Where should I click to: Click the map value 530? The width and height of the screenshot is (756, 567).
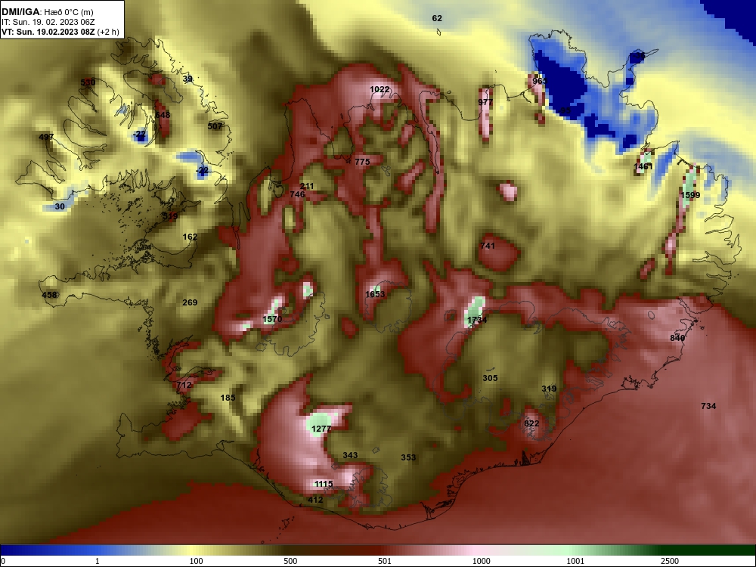coord(88,82)
